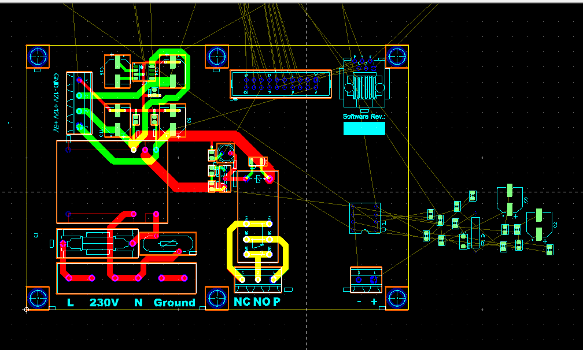
Task: Select the tall R3 resistor footprint
Action: coord(475,233)
